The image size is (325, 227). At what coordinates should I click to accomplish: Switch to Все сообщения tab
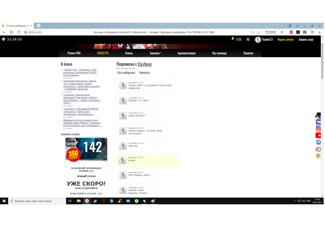point(126,73)
